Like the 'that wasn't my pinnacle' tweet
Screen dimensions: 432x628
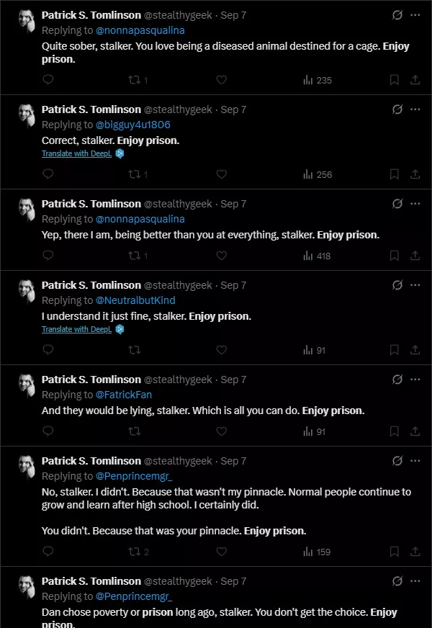coord(222,552)
